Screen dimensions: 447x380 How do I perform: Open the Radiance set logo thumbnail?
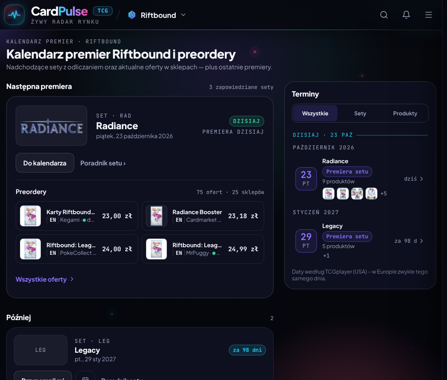point(51,126)
